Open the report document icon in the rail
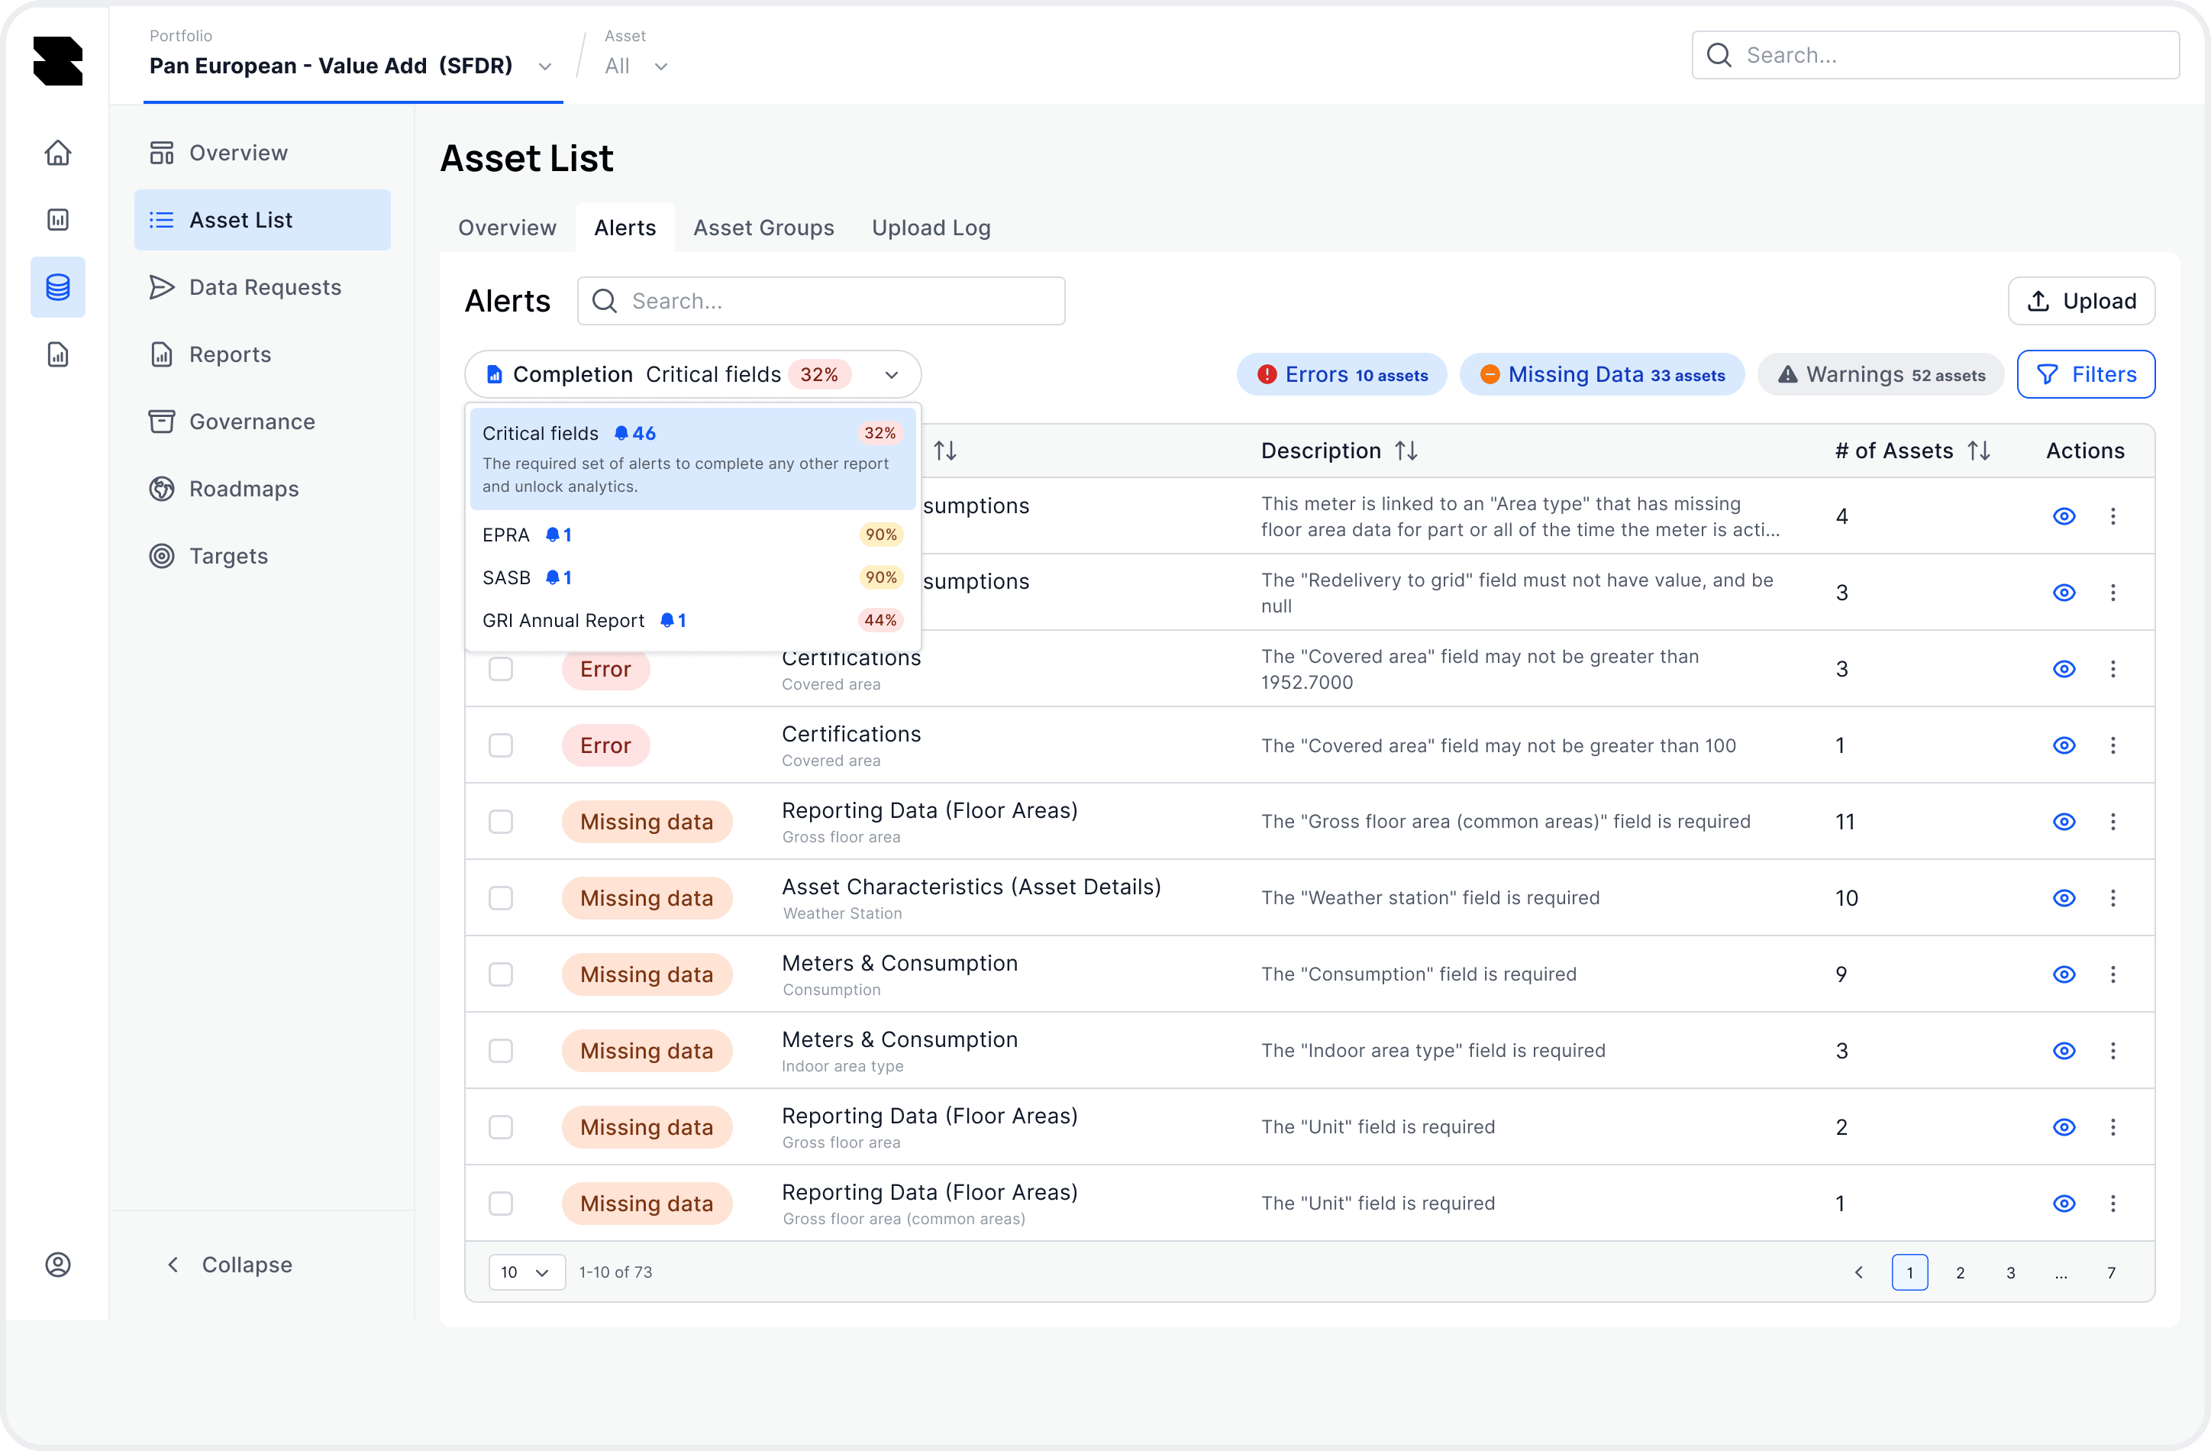The width and height of the screenshot is (2211, 1451). pyautogui.click(x=57, y=354)
